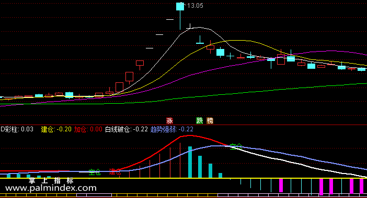Click the 白线破仓 -0.22 label
Viewport: 367px width, 198px height.
pyautogui.click(x=127, y=129)
